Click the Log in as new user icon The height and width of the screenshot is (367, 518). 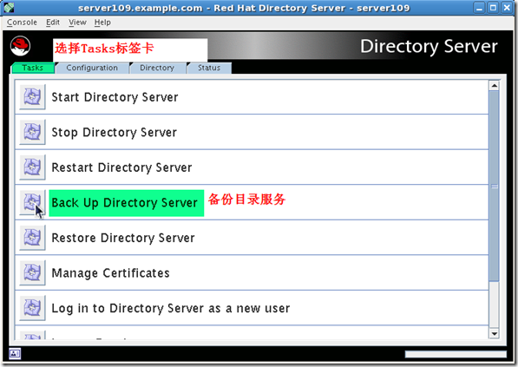32,308
